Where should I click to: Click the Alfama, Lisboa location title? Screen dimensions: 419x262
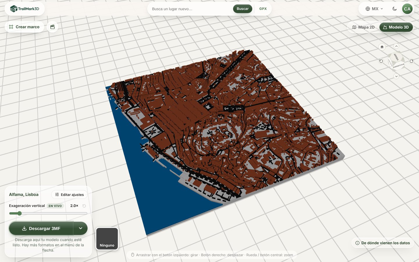[x=24, y=194]
